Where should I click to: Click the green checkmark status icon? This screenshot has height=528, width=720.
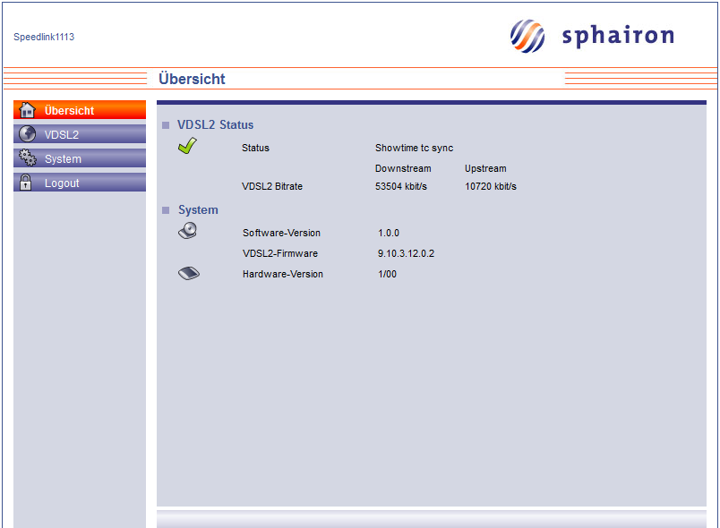187,147
